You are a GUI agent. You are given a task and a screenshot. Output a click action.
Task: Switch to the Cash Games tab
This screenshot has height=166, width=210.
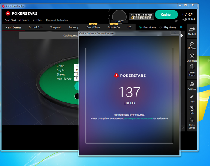pyautogui.click(x=14, y=27)
